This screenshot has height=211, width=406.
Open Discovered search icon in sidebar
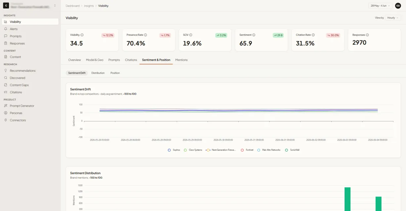point(6,78)
